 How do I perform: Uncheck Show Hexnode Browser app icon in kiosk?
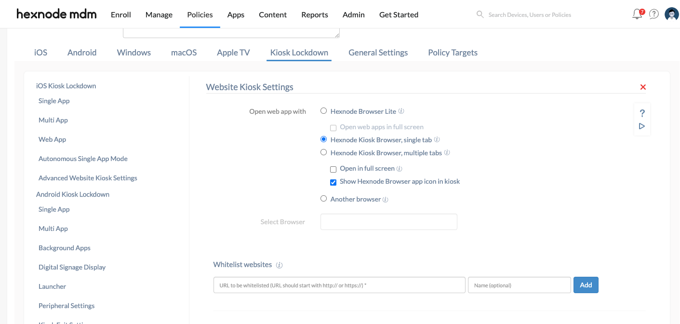[333, 182]
